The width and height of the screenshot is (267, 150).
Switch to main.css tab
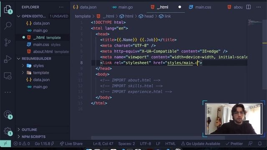[200, 7]
